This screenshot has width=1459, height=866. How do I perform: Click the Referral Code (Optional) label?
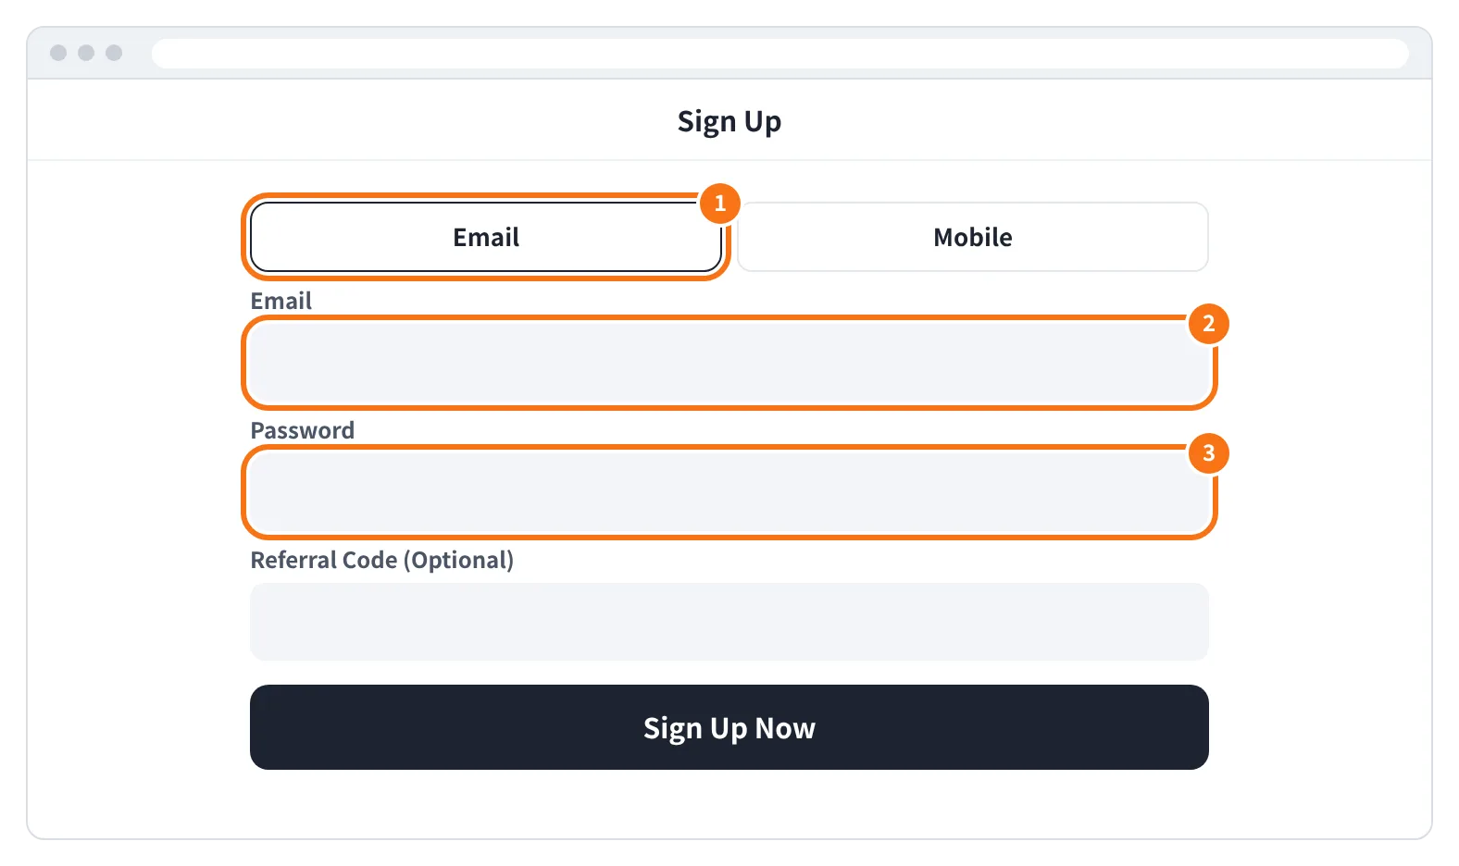coord(382,561)
